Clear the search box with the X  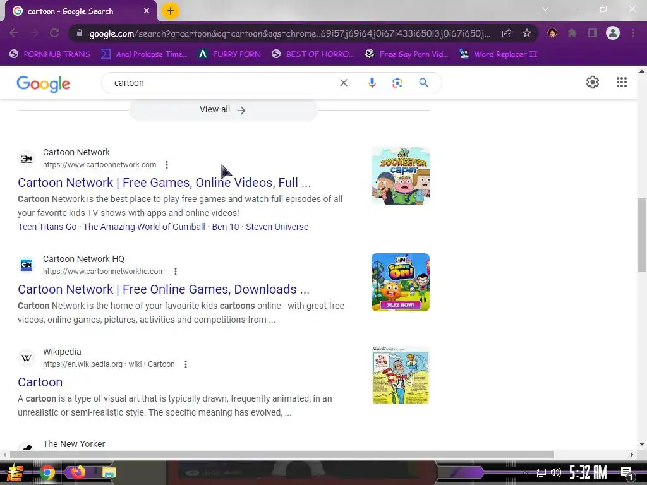pos(343,83)
